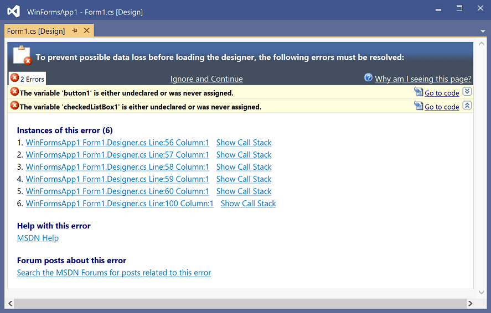Click Go to code icon for button1 error

[x=418, y=92]
